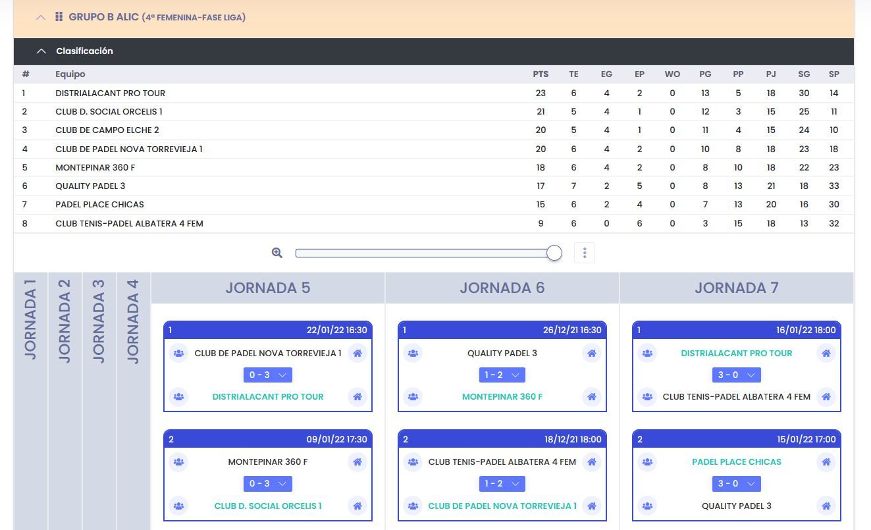Screen dimensions: 871x530
Task: Open 0 - 3 score dropdown for Montepinar vs Orcelis
Action: coord(268,484)
